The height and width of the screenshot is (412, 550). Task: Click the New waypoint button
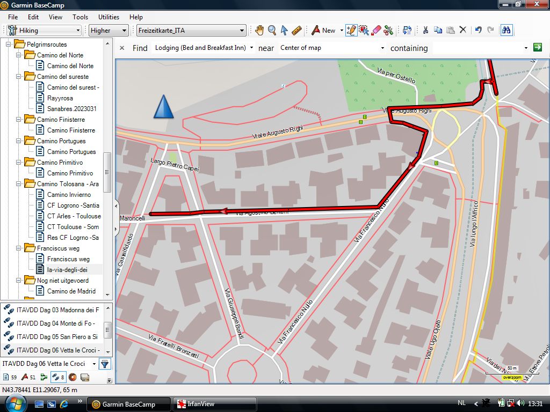pos(323,31)
